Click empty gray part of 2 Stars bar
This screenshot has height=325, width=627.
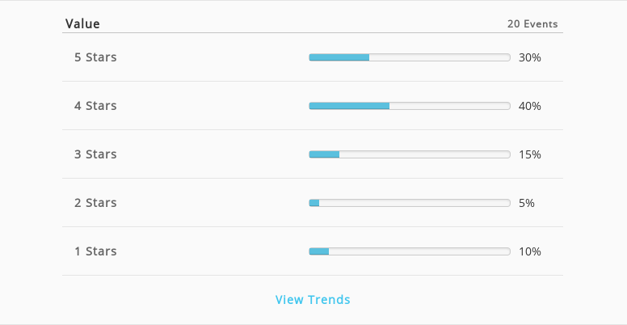414,203
